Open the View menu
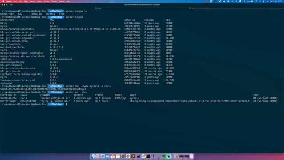Image resolution: width=284 pixels, height=160 pixels. [x=26, y=1]
